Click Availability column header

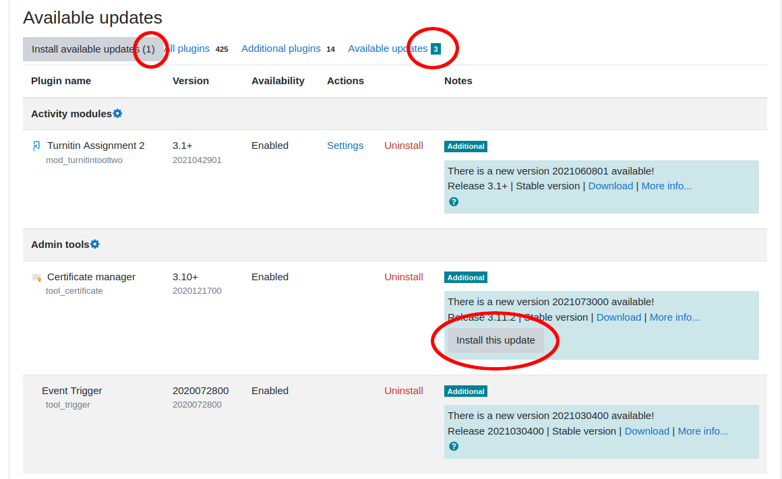tap(278, 81)
